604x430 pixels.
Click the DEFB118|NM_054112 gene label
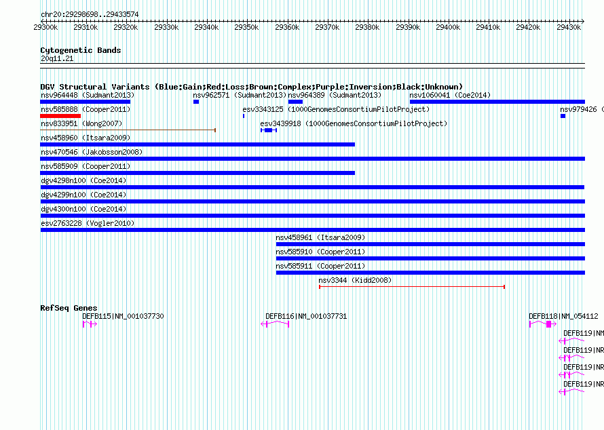point(563,317)
